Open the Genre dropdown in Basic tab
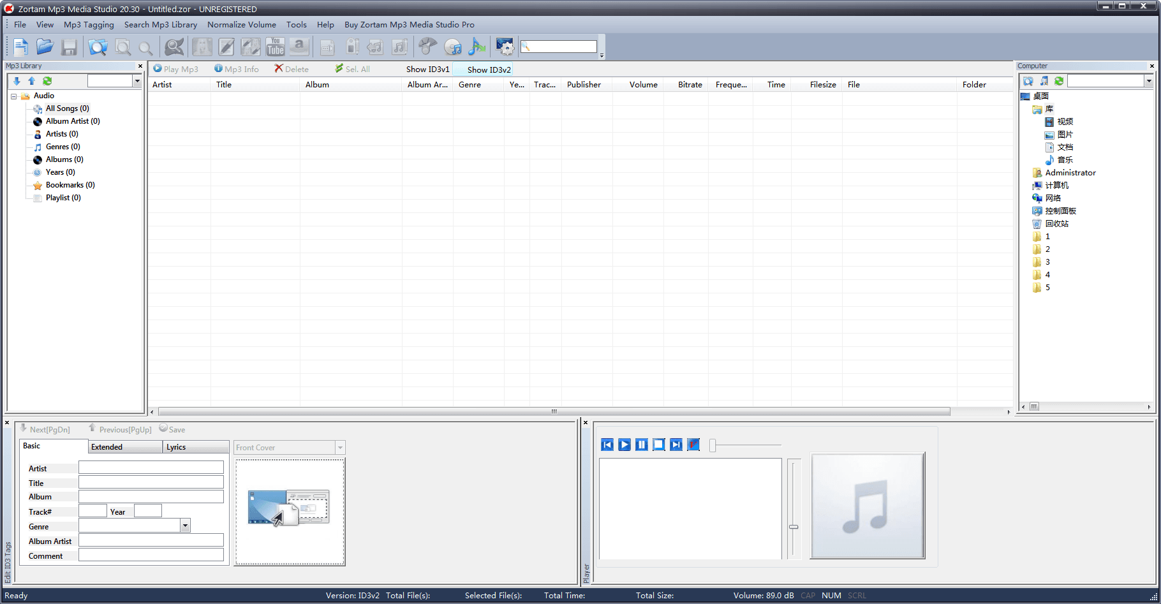Viewport: 1161px width, 604px height. [x=184, y=525]
